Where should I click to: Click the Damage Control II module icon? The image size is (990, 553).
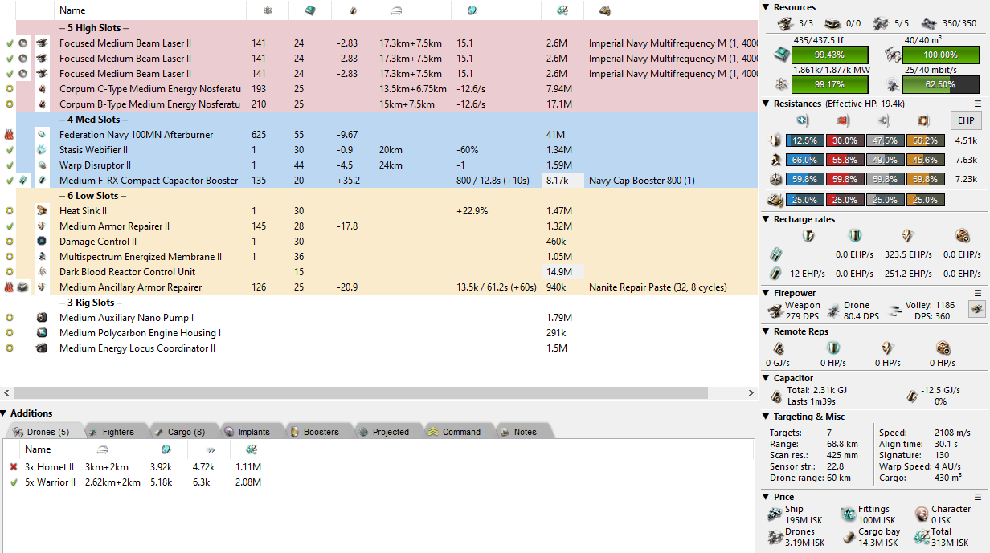[42, 242]
